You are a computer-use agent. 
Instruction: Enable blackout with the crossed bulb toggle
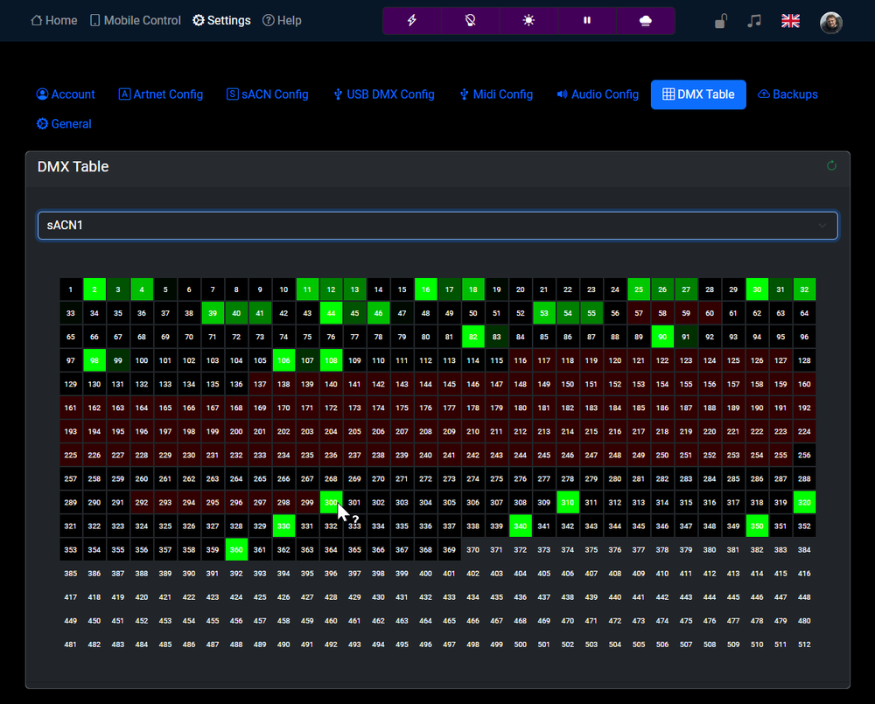(x=470, y=19)
